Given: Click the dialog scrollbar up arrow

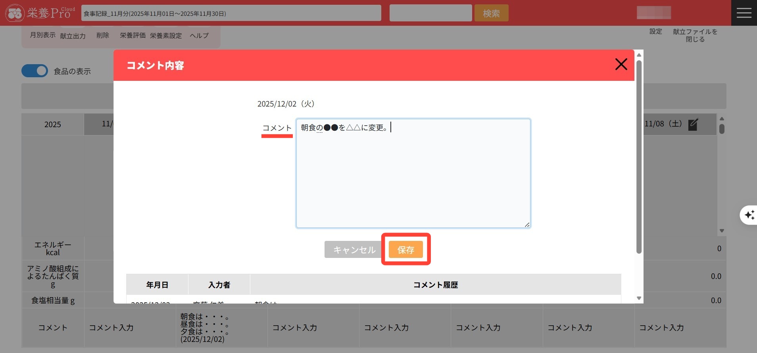Looking at the screenshot, I should tap(639, 55).
